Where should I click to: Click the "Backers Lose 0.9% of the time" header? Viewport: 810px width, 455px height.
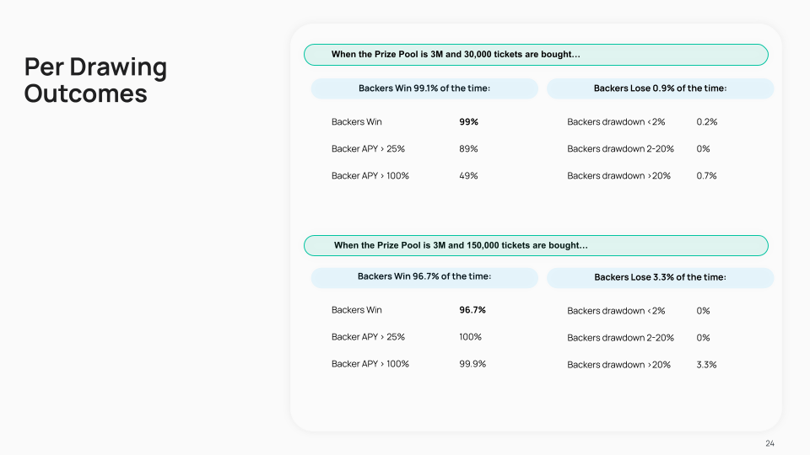(x=660, y=88)
